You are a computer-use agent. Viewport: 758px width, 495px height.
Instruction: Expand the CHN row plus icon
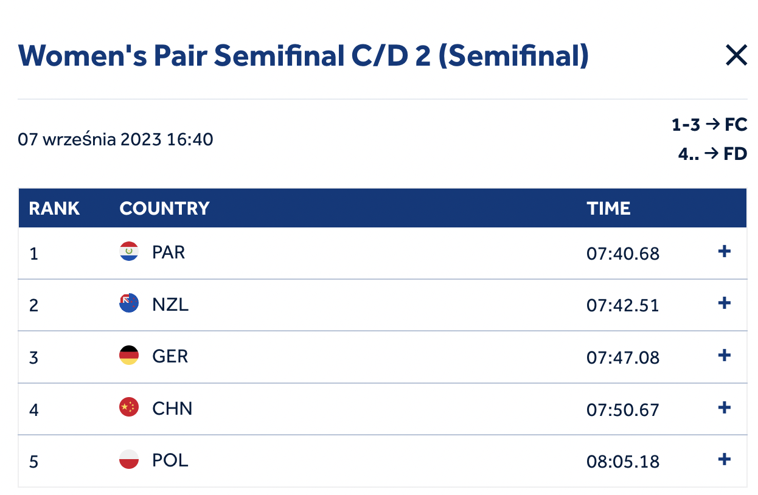[x=724, y=407]
